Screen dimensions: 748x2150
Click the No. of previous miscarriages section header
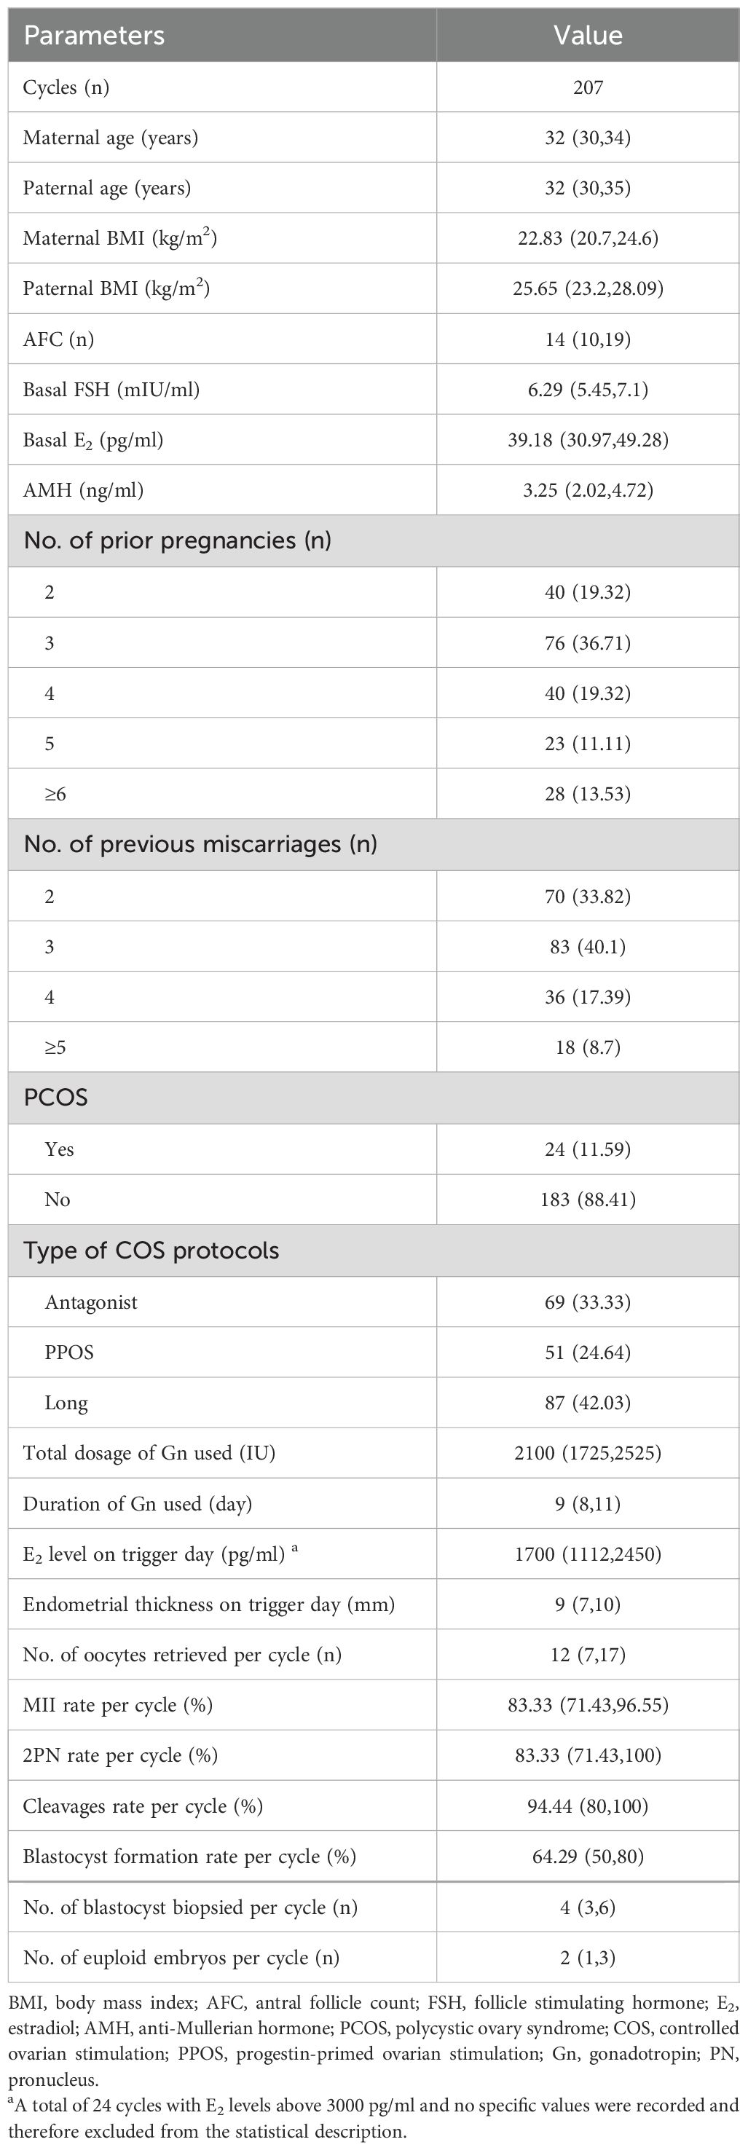tap(200, 845)
